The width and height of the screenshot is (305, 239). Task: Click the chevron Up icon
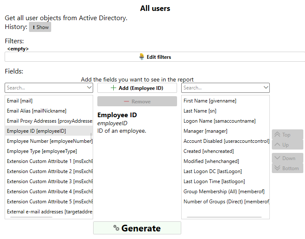pos(277,144)
